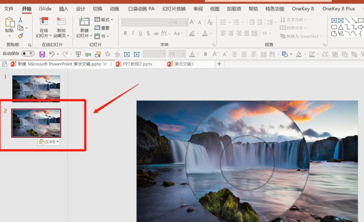Click the Format Painter brush icon
364x222 pixels.
coord(21,36)
